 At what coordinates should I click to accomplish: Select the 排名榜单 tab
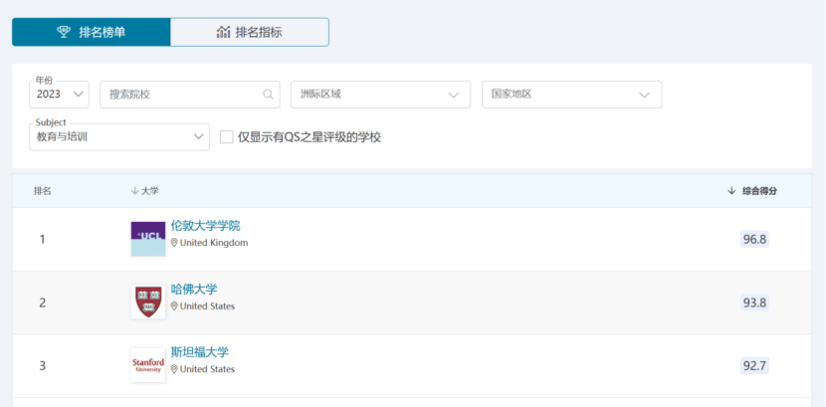point(91,32)
